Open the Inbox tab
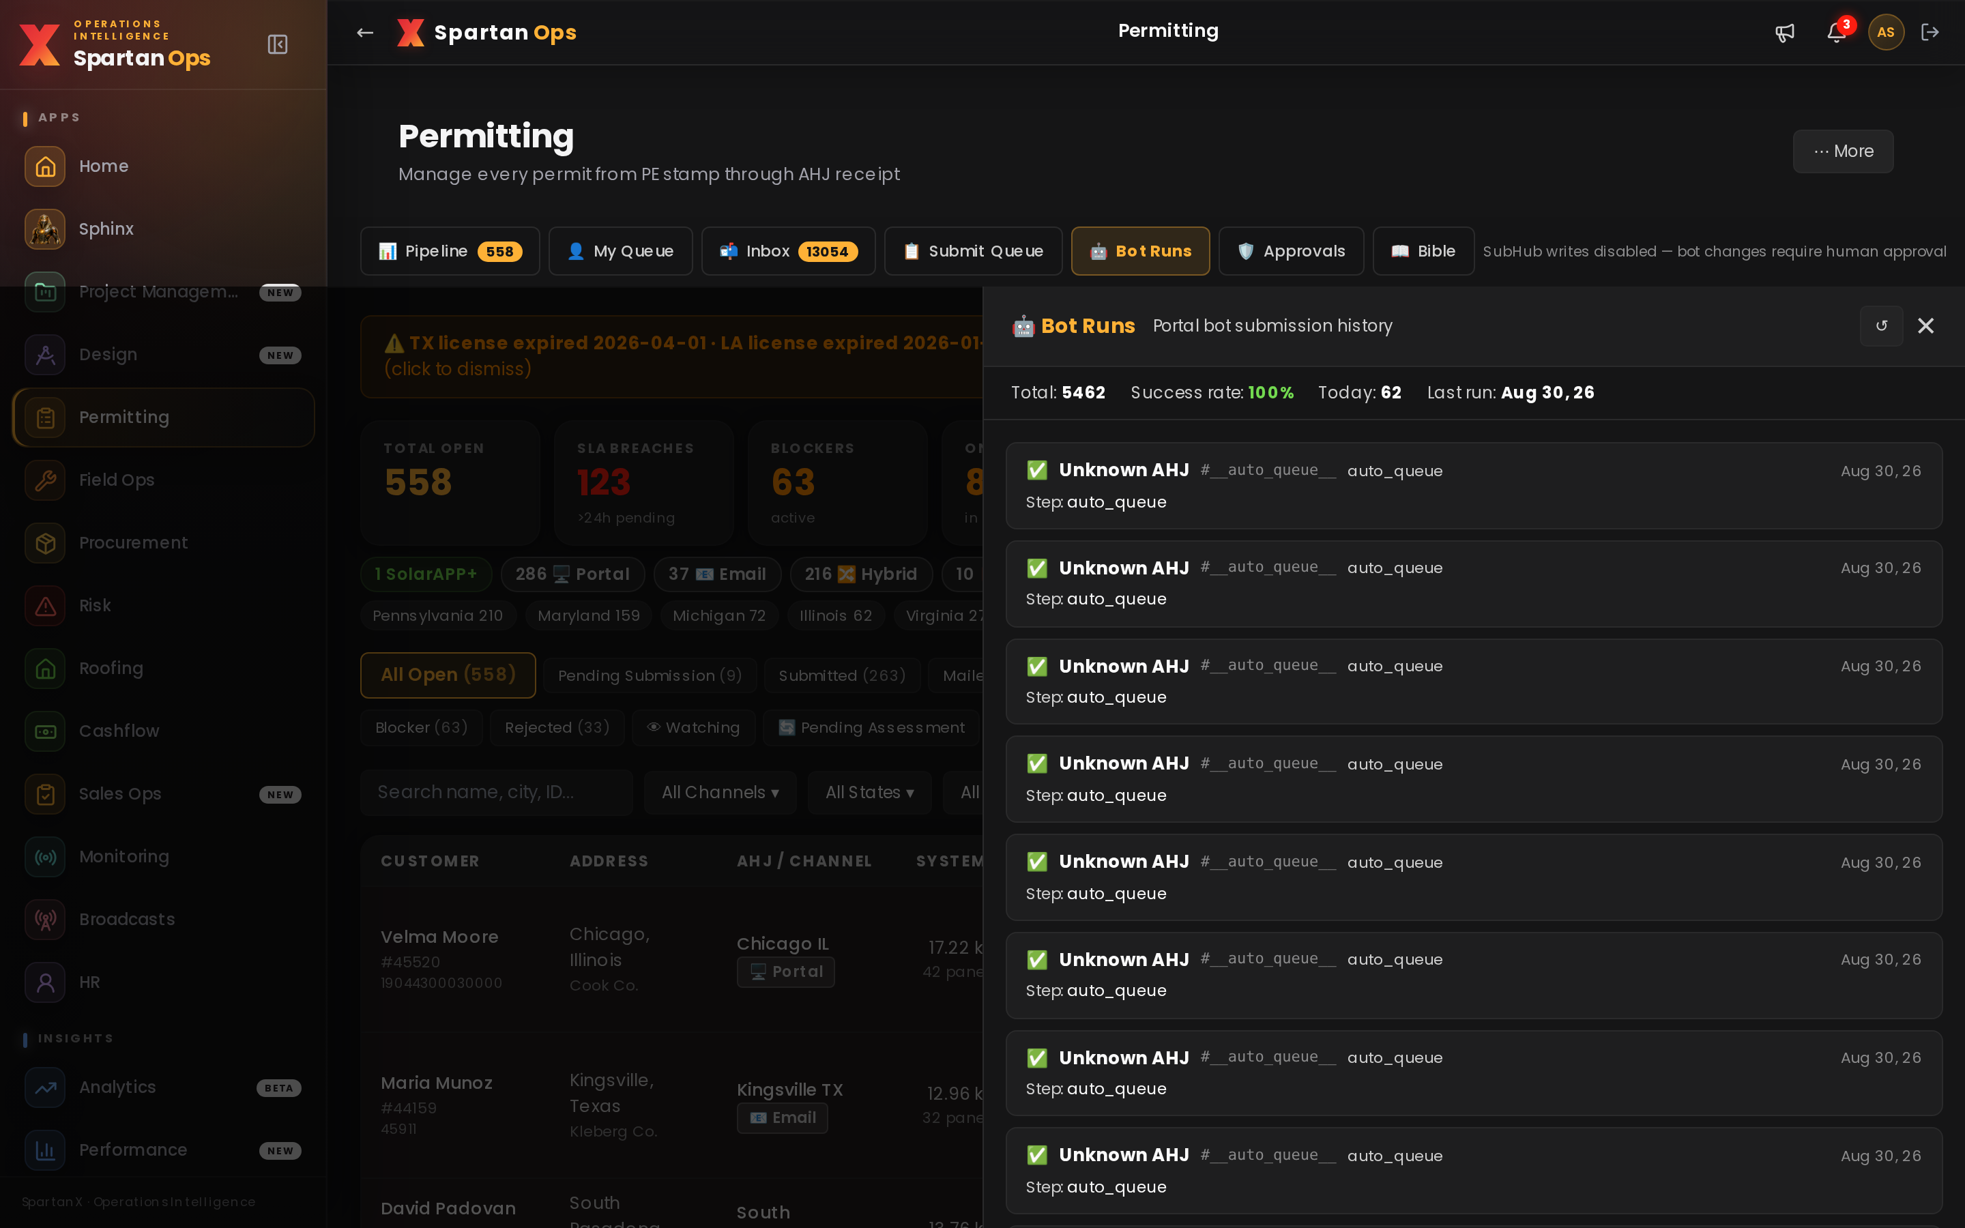The image size is (1965, 1228). click(787, 251)
